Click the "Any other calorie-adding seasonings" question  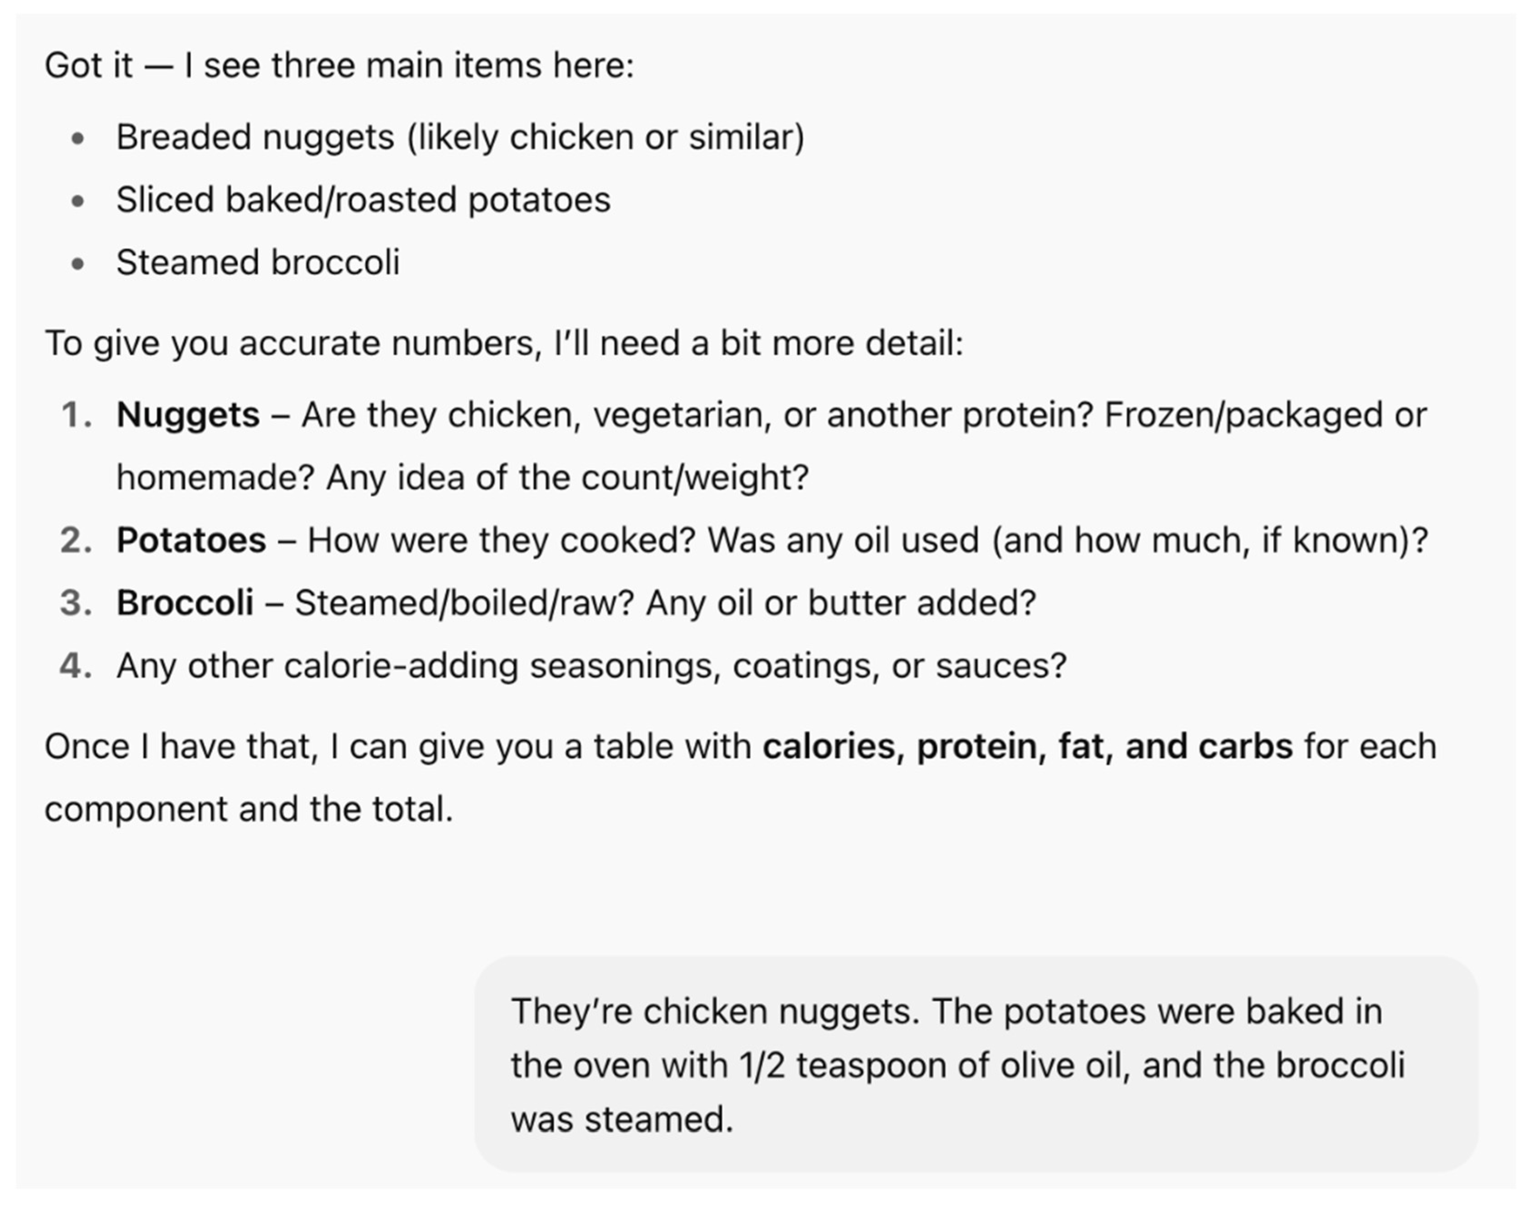point(591,666)
